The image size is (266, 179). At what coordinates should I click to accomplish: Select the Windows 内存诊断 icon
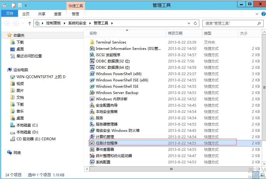pos(92,99)
